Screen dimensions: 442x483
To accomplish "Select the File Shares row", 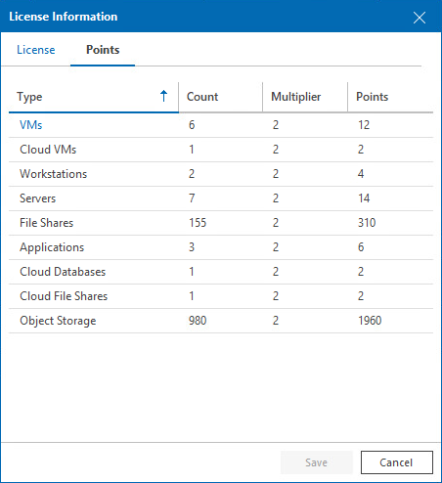I will click(221, 223).
